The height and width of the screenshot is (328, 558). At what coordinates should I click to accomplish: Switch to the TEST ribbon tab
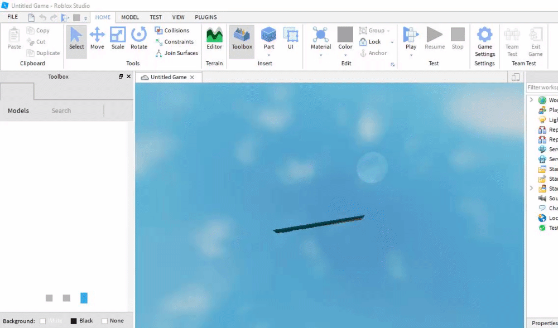156,17
